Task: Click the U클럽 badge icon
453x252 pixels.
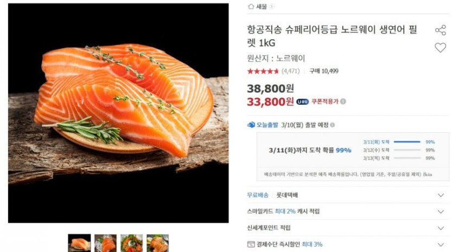Action: tap(303, 101)
